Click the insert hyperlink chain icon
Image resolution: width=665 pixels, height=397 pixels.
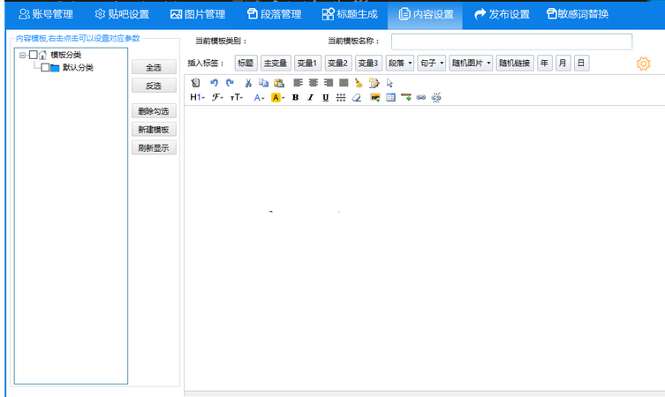tap(420, 97)
